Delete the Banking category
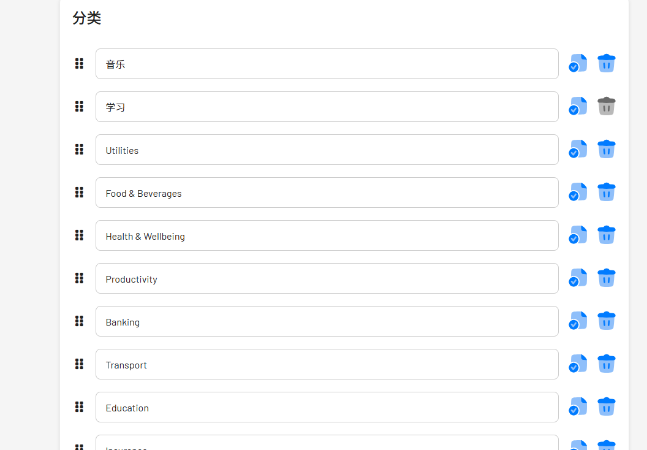 (x=606, y=321)
